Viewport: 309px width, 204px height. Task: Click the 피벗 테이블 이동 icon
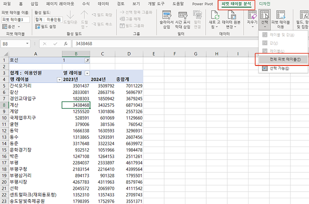tap(281, 15)
